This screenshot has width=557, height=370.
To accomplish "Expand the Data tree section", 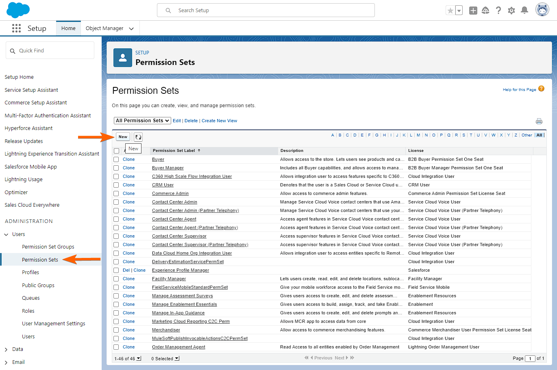I will click(x=7, y=349).
